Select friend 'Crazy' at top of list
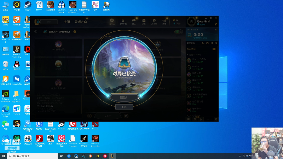Viewport: 283px width, 159px height. pos(202,60)
